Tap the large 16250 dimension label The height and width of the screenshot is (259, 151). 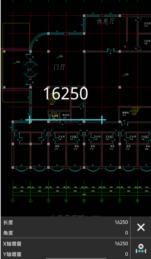pos(65,93)
